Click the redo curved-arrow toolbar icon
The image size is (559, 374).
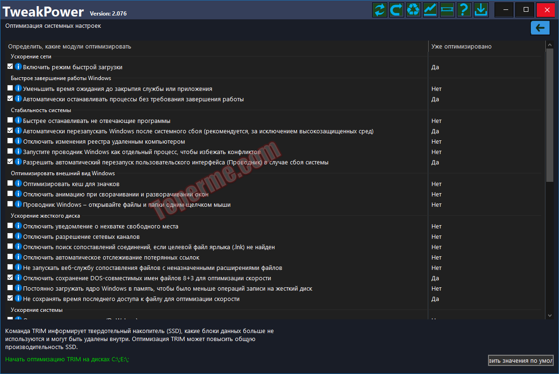397,9
